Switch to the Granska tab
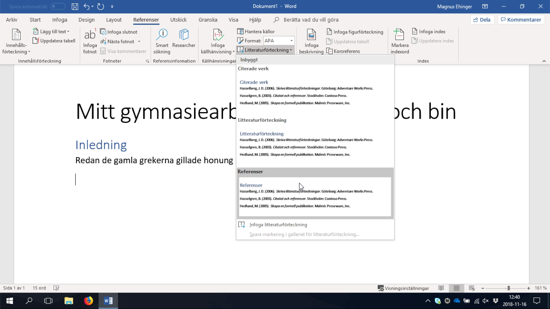550x309 pixels. [x=208, y=20]
